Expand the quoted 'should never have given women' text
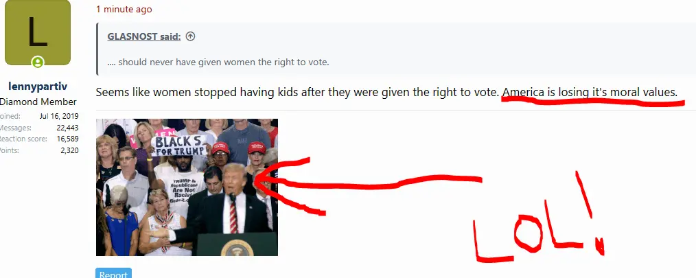Viewport: 696px width, 278px height. pos(218,62)
